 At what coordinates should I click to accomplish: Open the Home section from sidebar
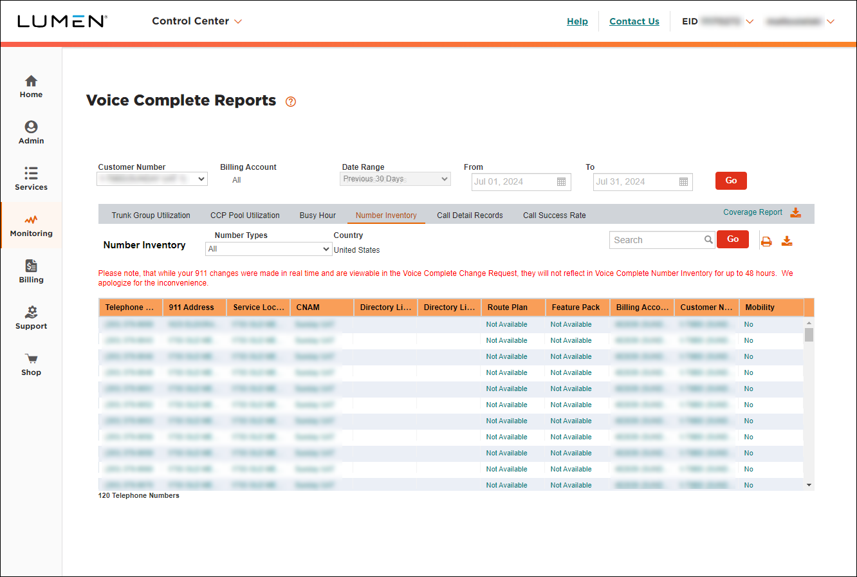click(x=31, y=86)
